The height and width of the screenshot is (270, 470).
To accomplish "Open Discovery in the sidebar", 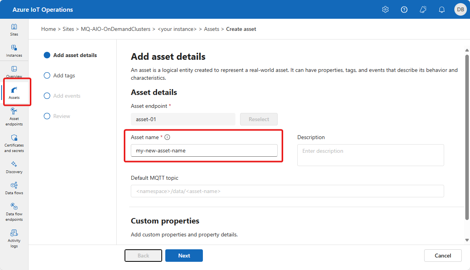I will pos(14,167).
